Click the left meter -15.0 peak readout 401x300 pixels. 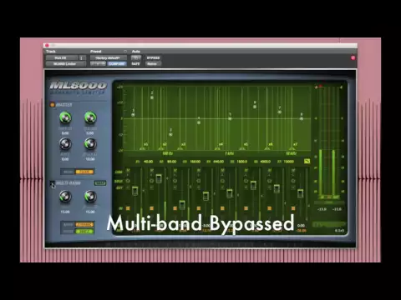[x=322, y=209]
